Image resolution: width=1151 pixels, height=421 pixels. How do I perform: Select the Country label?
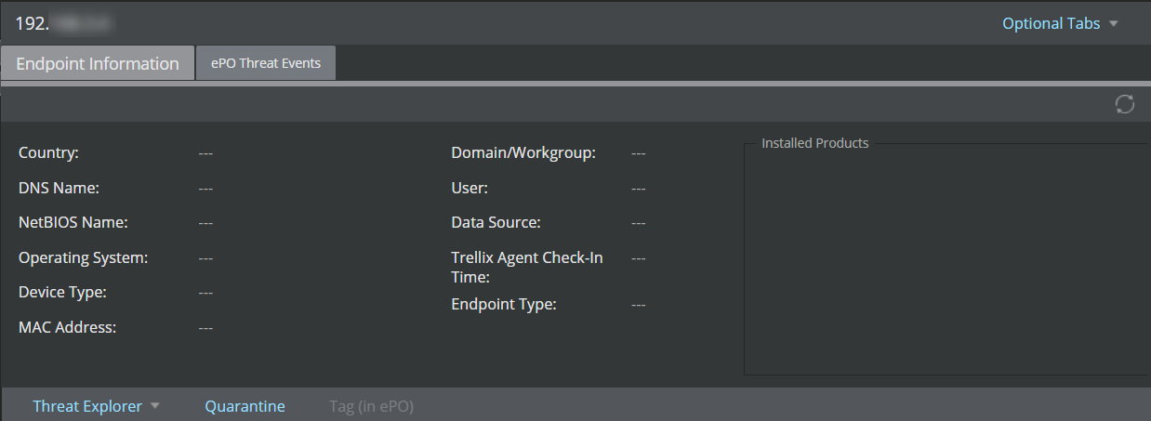48,152
